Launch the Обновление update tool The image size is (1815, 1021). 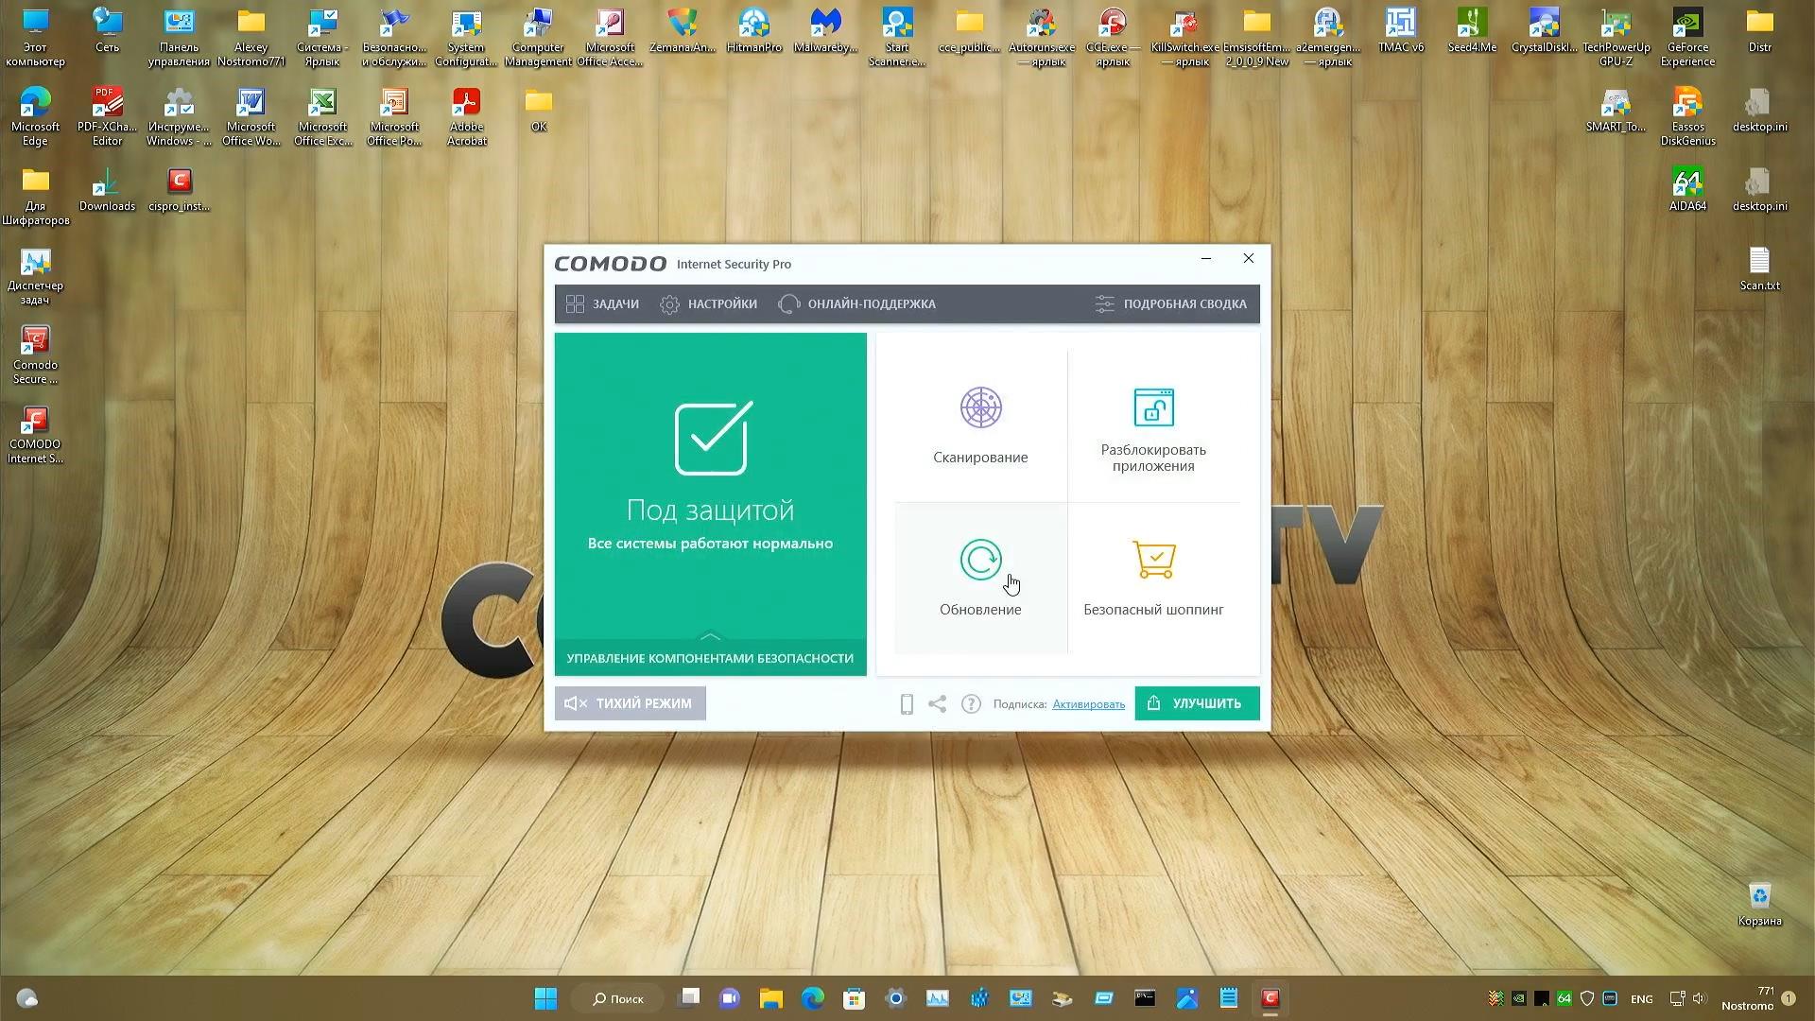[x=980, y=577]
